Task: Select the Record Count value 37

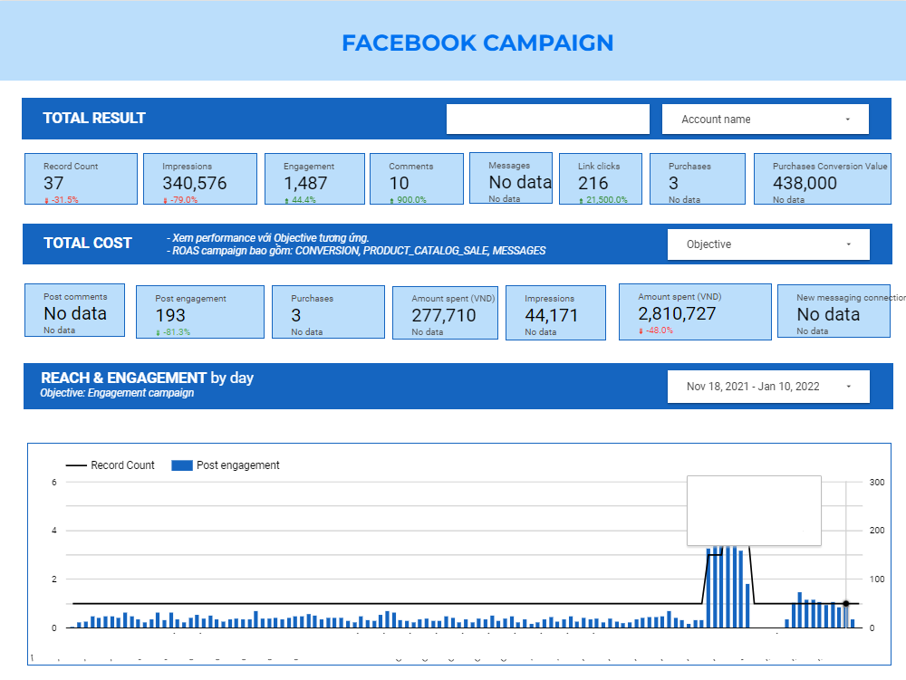Action: 53,183
